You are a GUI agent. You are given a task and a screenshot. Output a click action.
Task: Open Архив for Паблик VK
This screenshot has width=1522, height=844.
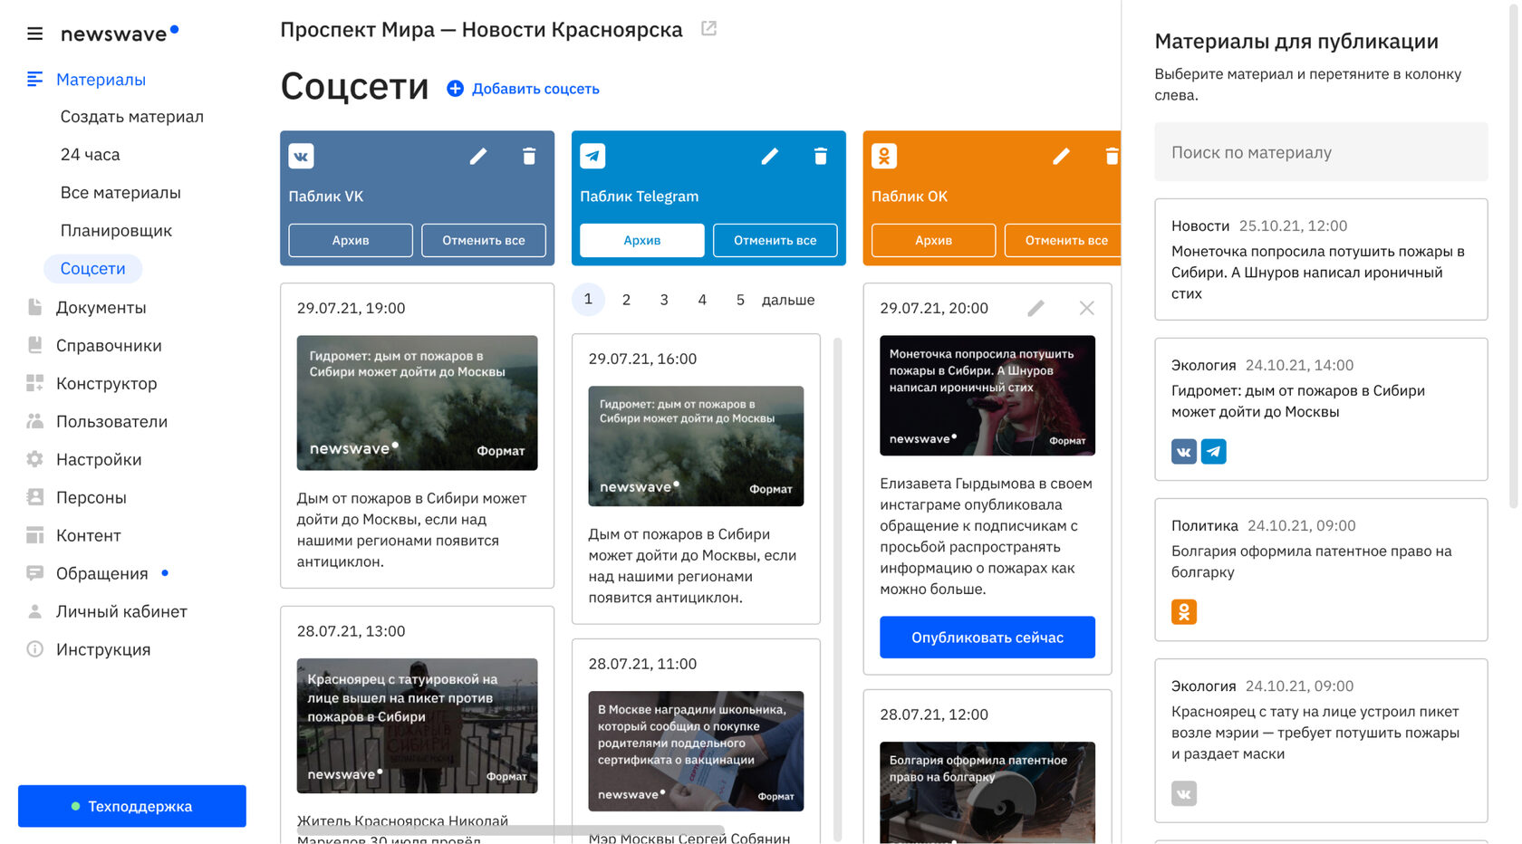pyautogui.click(x=351, y=240)
